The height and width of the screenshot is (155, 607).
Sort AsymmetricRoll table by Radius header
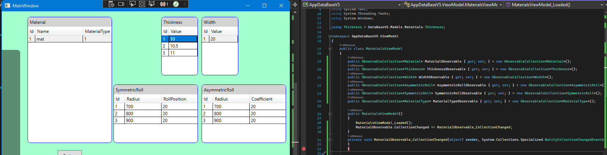click(231, 99)
